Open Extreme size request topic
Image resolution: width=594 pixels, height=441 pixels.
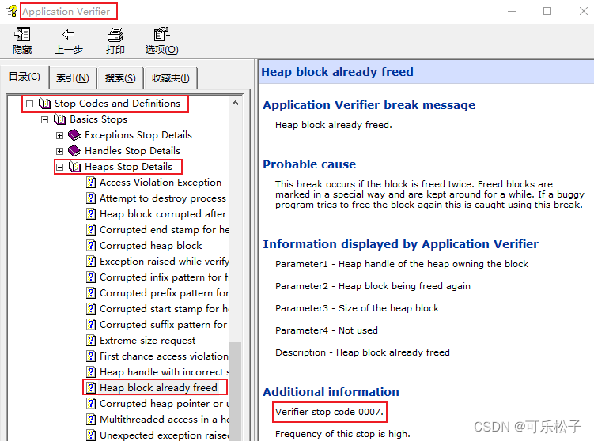click(x=147, y=341)
